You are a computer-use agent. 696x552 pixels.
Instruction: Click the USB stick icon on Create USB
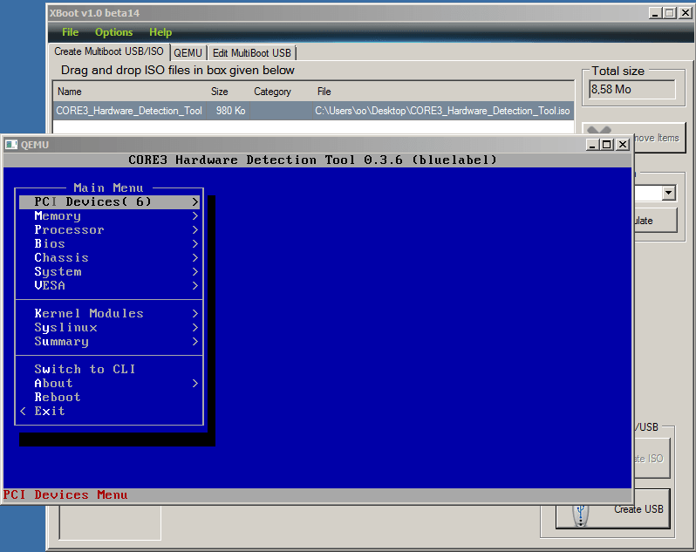tap(580, 515)
